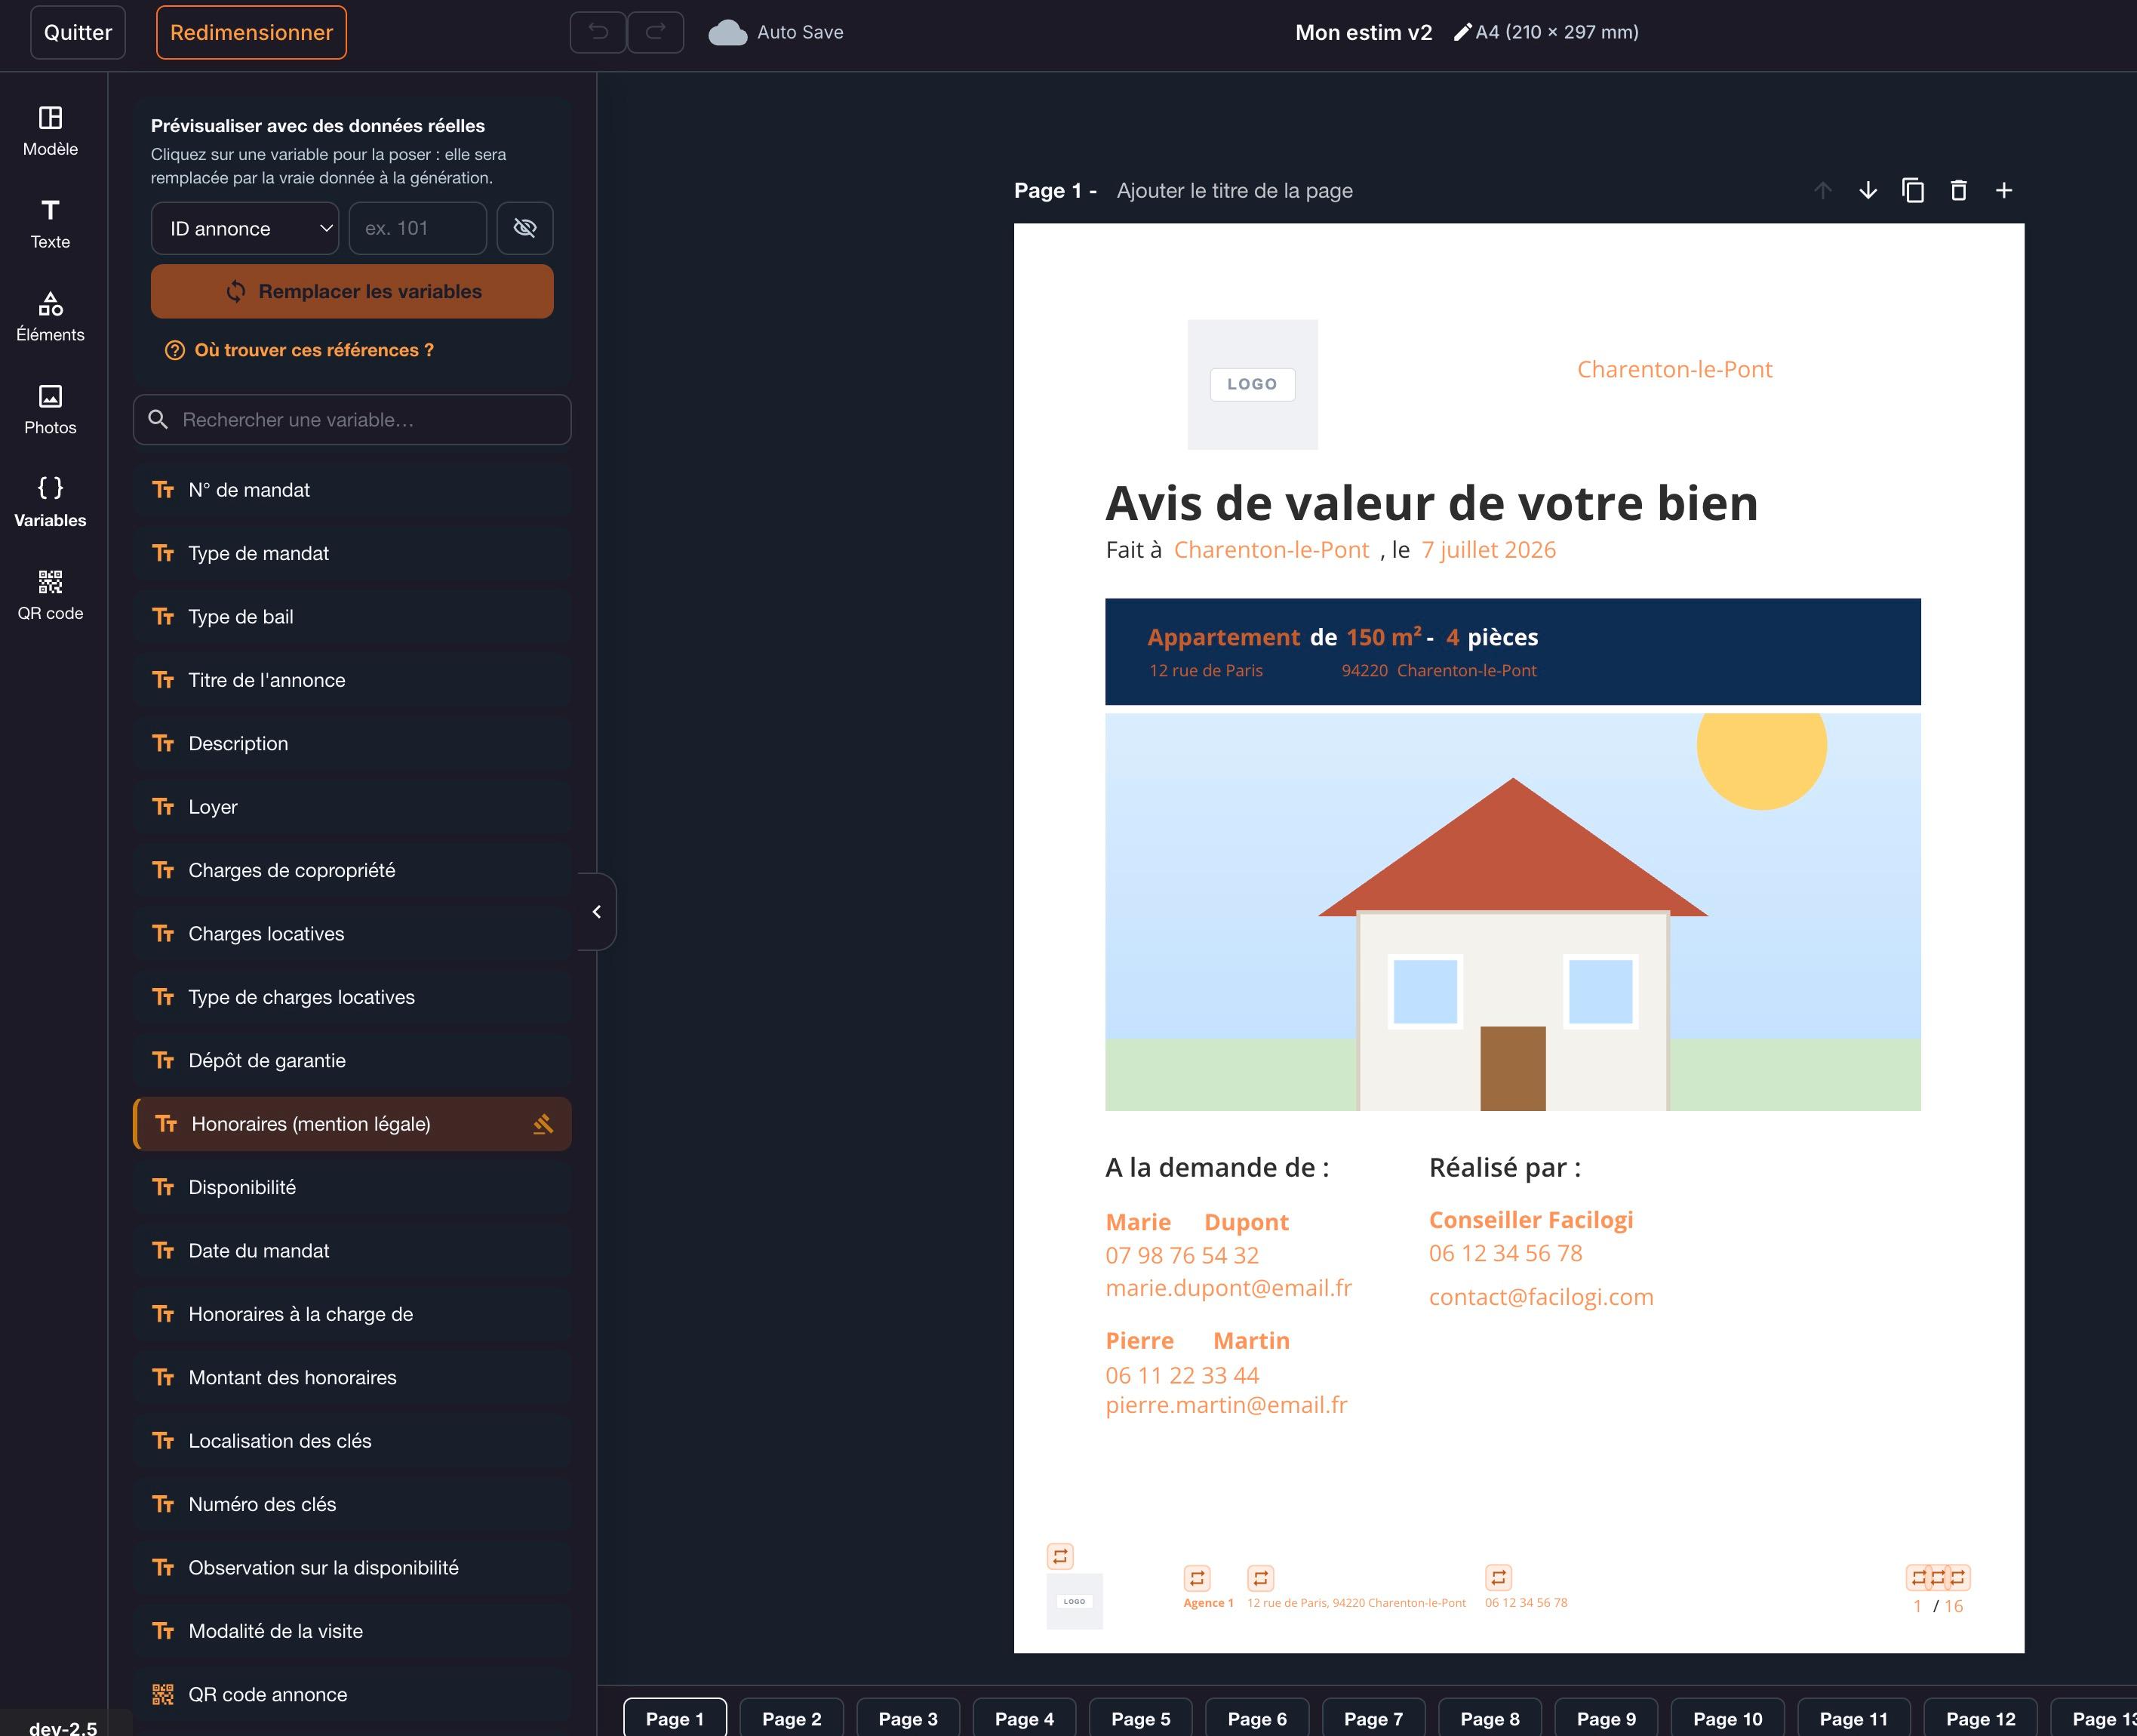Select the Dépôt de garantie variable
The height and width of the screenshot is (1736, 2137).
(x=352, y=1061)
